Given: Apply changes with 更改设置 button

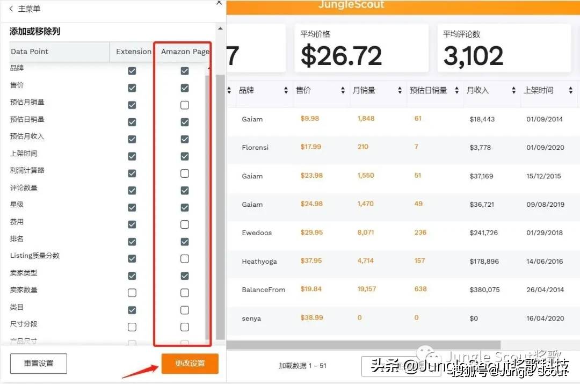Looking at the screenshot, I should (x=190, y=363).
